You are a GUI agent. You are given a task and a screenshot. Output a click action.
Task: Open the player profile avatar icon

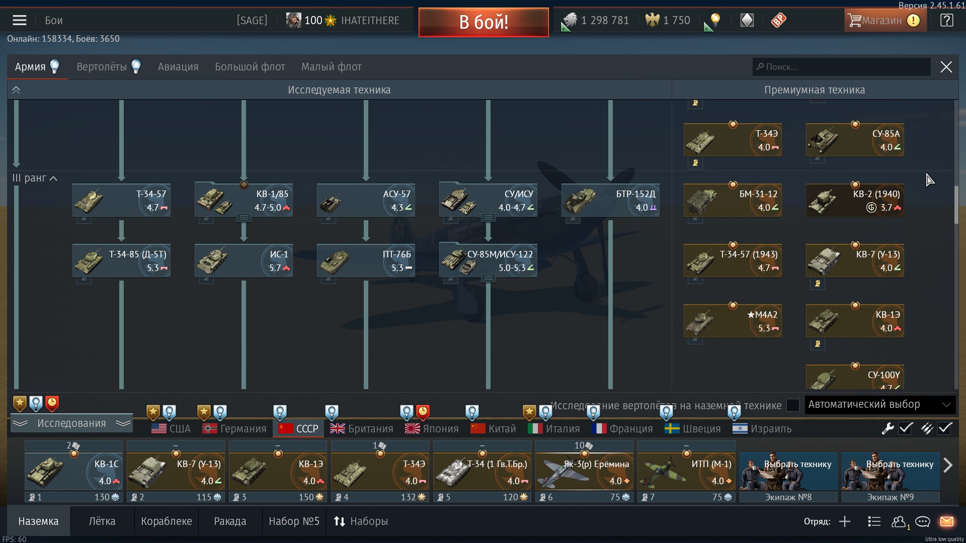click(294, 21)
